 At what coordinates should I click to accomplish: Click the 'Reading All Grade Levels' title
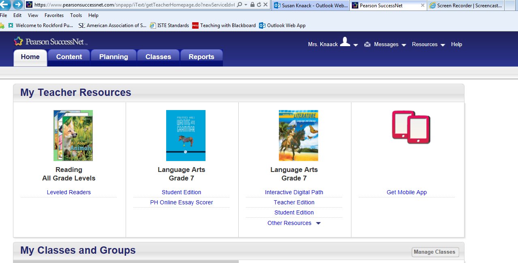(69, 174)
